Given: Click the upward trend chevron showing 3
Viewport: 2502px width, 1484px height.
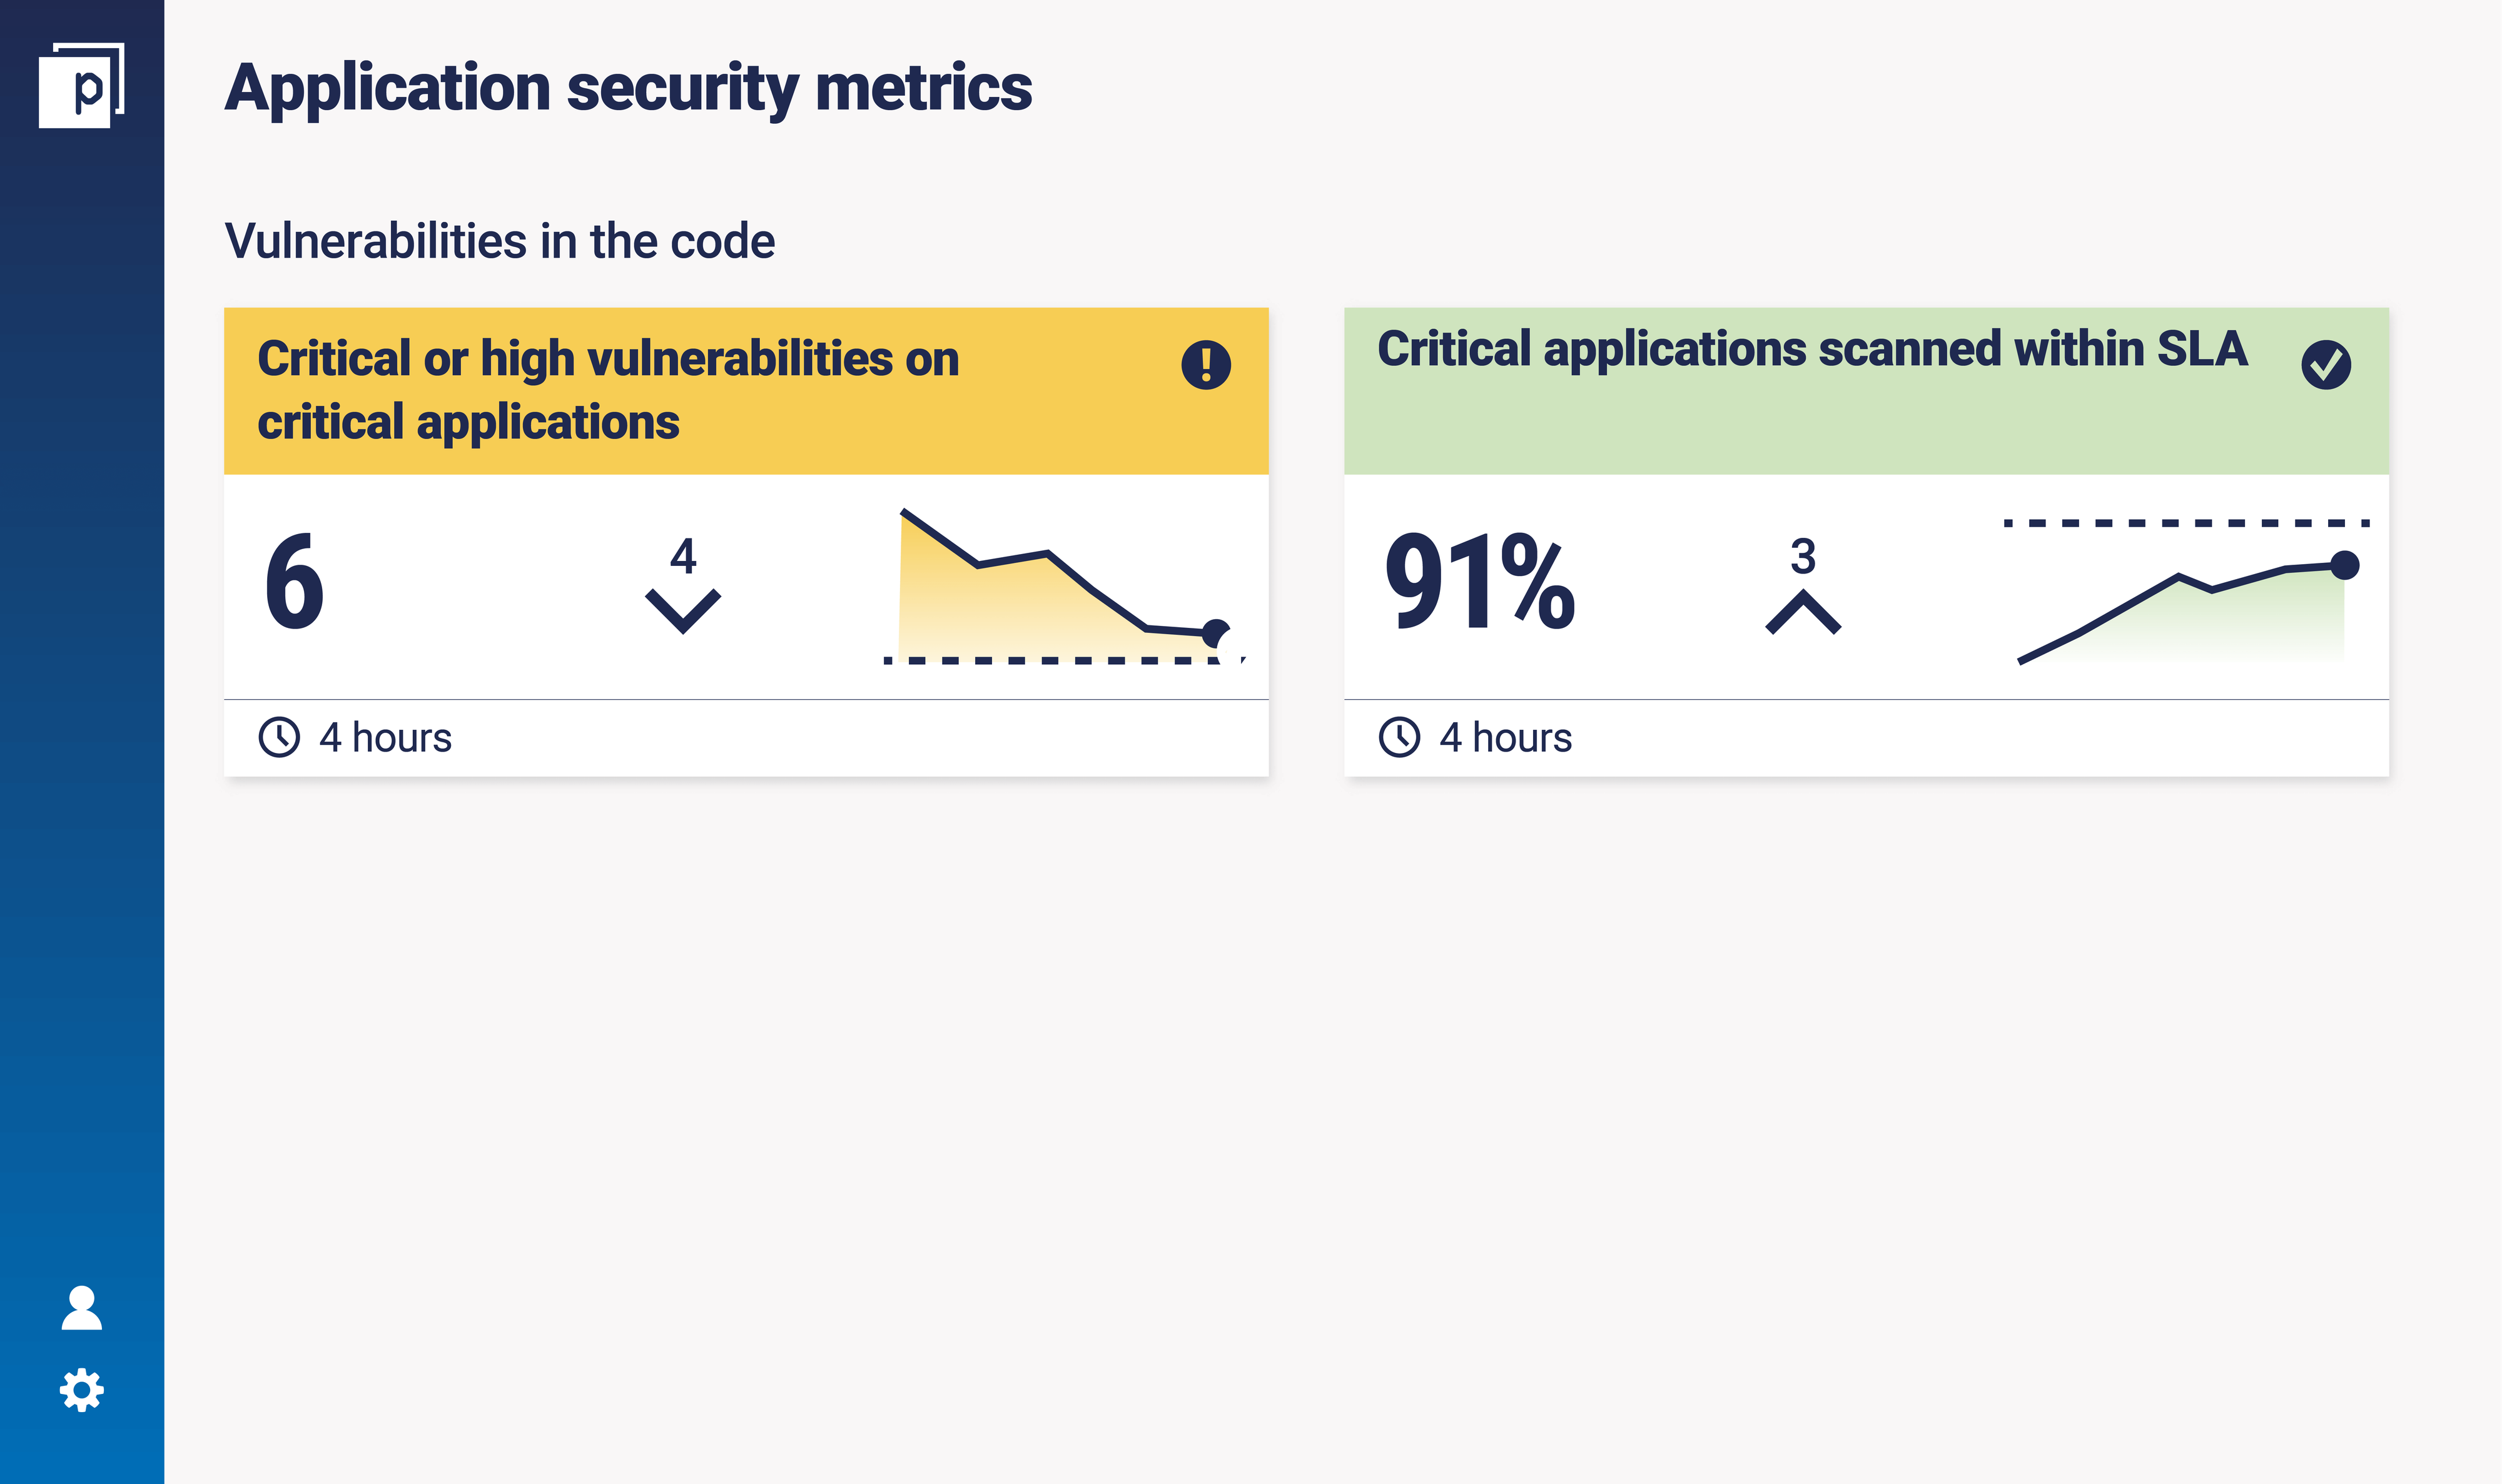Looking at the screenshot, I should pos(1803,611).
